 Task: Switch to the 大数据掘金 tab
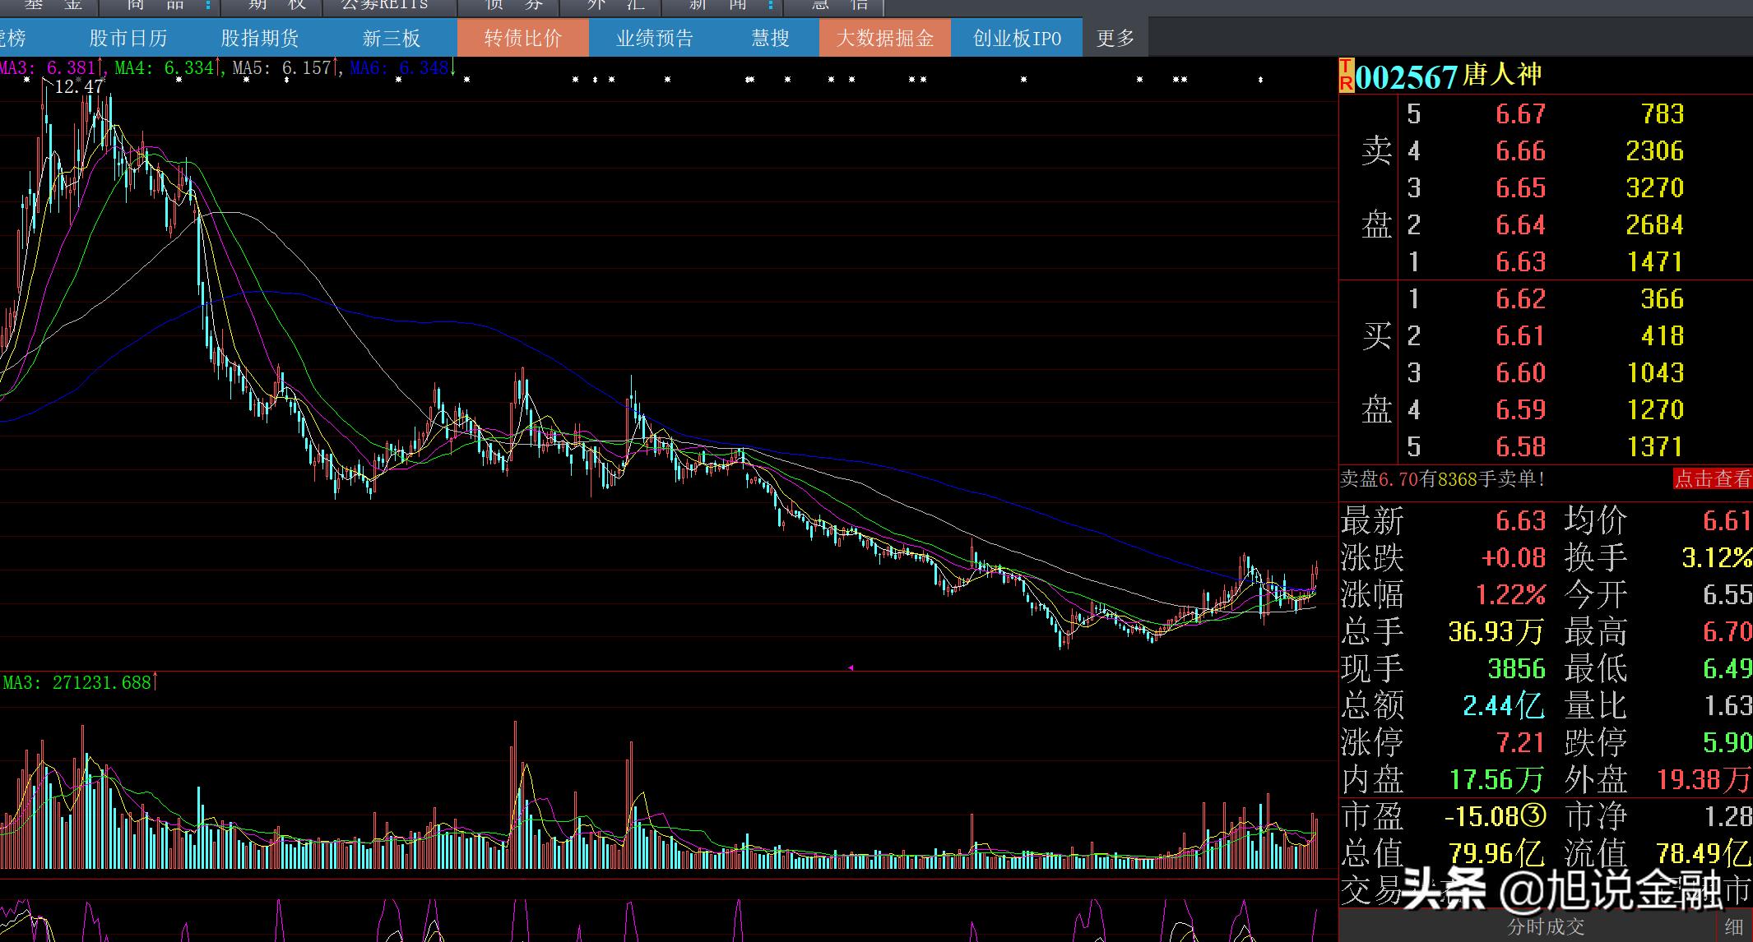pos(885,38)
